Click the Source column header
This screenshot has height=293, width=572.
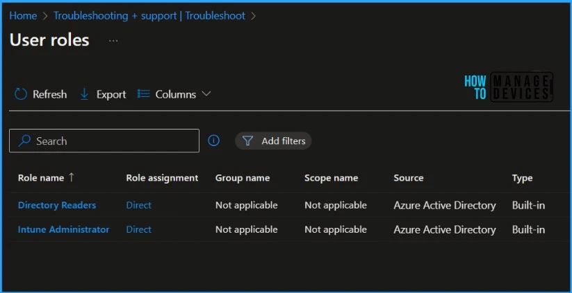click(409, 178)
